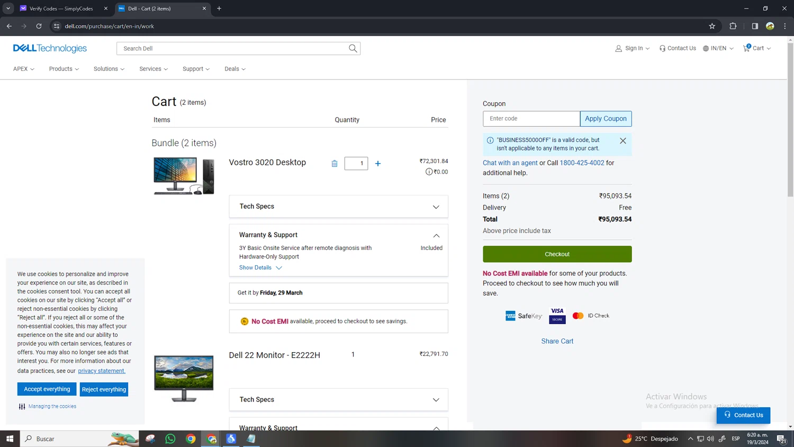Click the green Checkout button

(557, 254)
